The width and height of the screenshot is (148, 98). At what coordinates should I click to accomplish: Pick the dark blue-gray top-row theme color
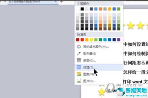coord(91,9)
